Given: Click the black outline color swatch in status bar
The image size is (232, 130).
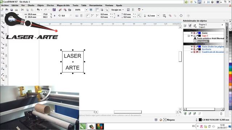Looking at the screenshot, I should [200, 120].
